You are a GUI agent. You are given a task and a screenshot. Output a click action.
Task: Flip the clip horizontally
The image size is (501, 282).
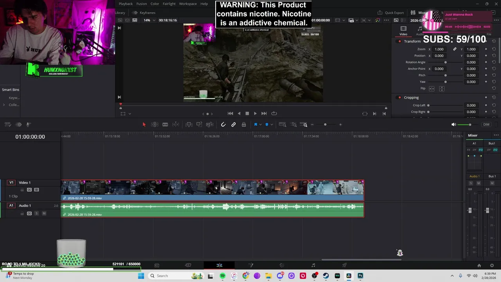432,89
